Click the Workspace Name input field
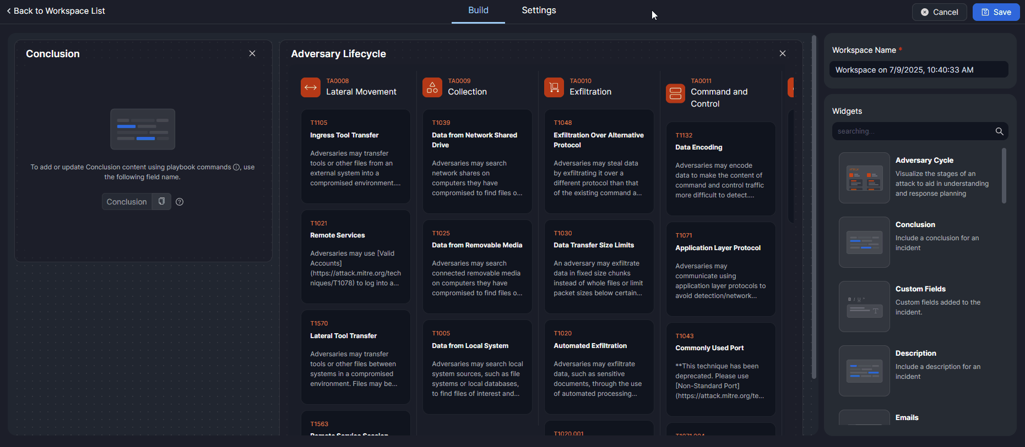The width and height of the screenshot is (1025, 447). (x=918, y=70)
